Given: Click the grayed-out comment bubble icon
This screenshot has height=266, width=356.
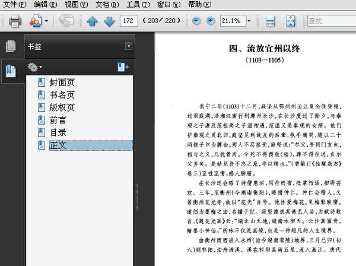Looking at the screenshot, I should 66,21.
